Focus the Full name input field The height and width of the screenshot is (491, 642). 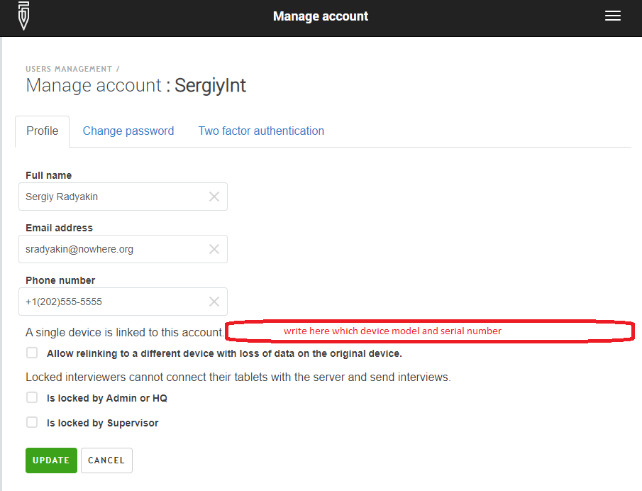pos(123,197)
